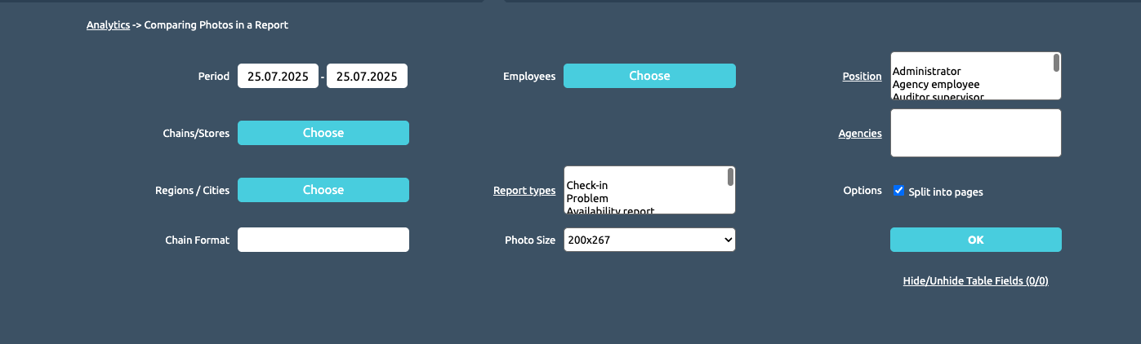Select Problem in Report types list
This screenshot has width=1141, height=344.
(587, 198)
